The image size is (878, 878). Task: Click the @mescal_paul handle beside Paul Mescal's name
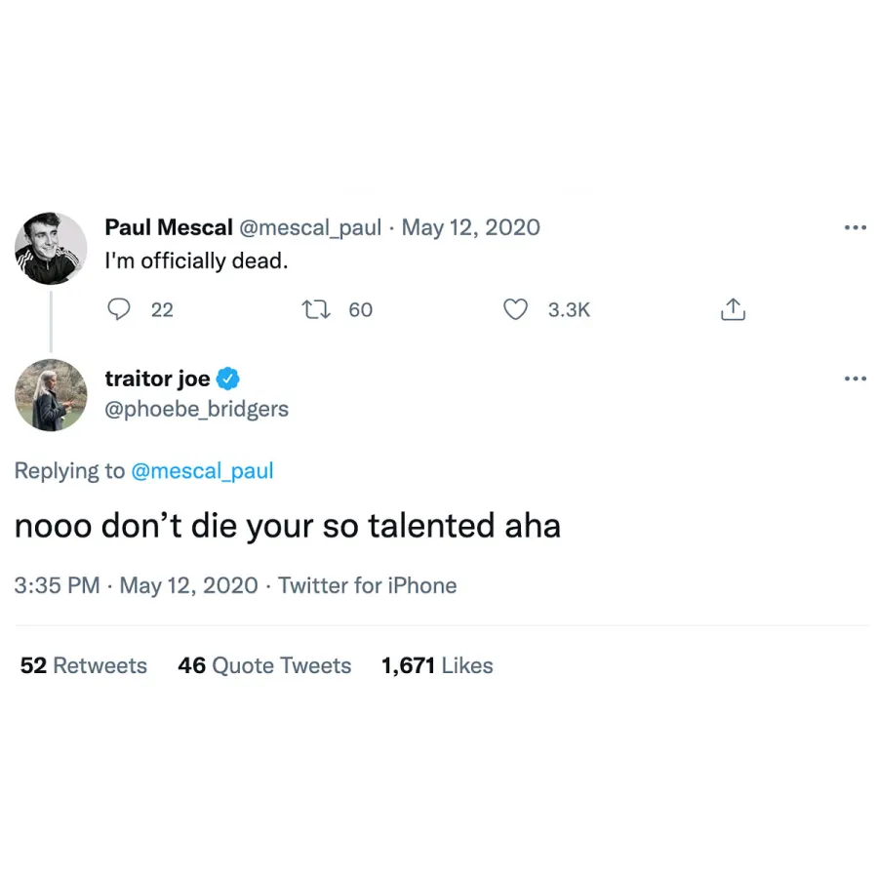point(311,227)
